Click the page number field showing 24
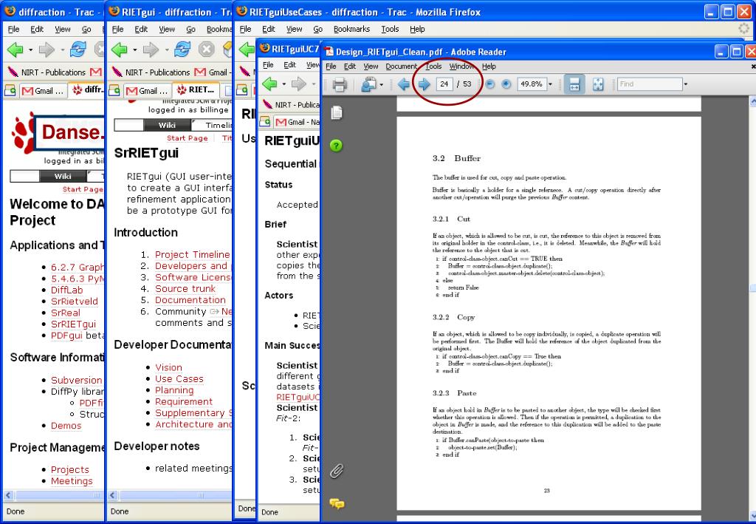Image resolution: width=756 pixels, height=524 pixels. click(444, 84)
